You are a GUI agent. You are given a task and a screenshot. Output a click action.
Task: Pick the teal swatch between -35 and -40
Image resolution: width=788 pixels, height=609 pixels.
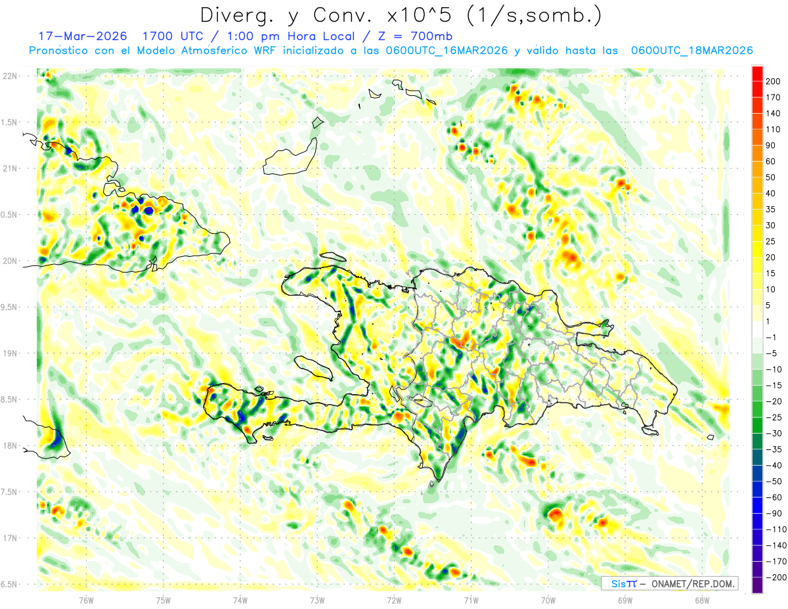[x=757, y=457]
